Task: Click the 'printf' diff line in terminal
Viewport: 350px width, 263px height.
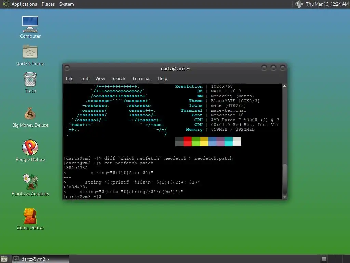Action: pos(132,182)
